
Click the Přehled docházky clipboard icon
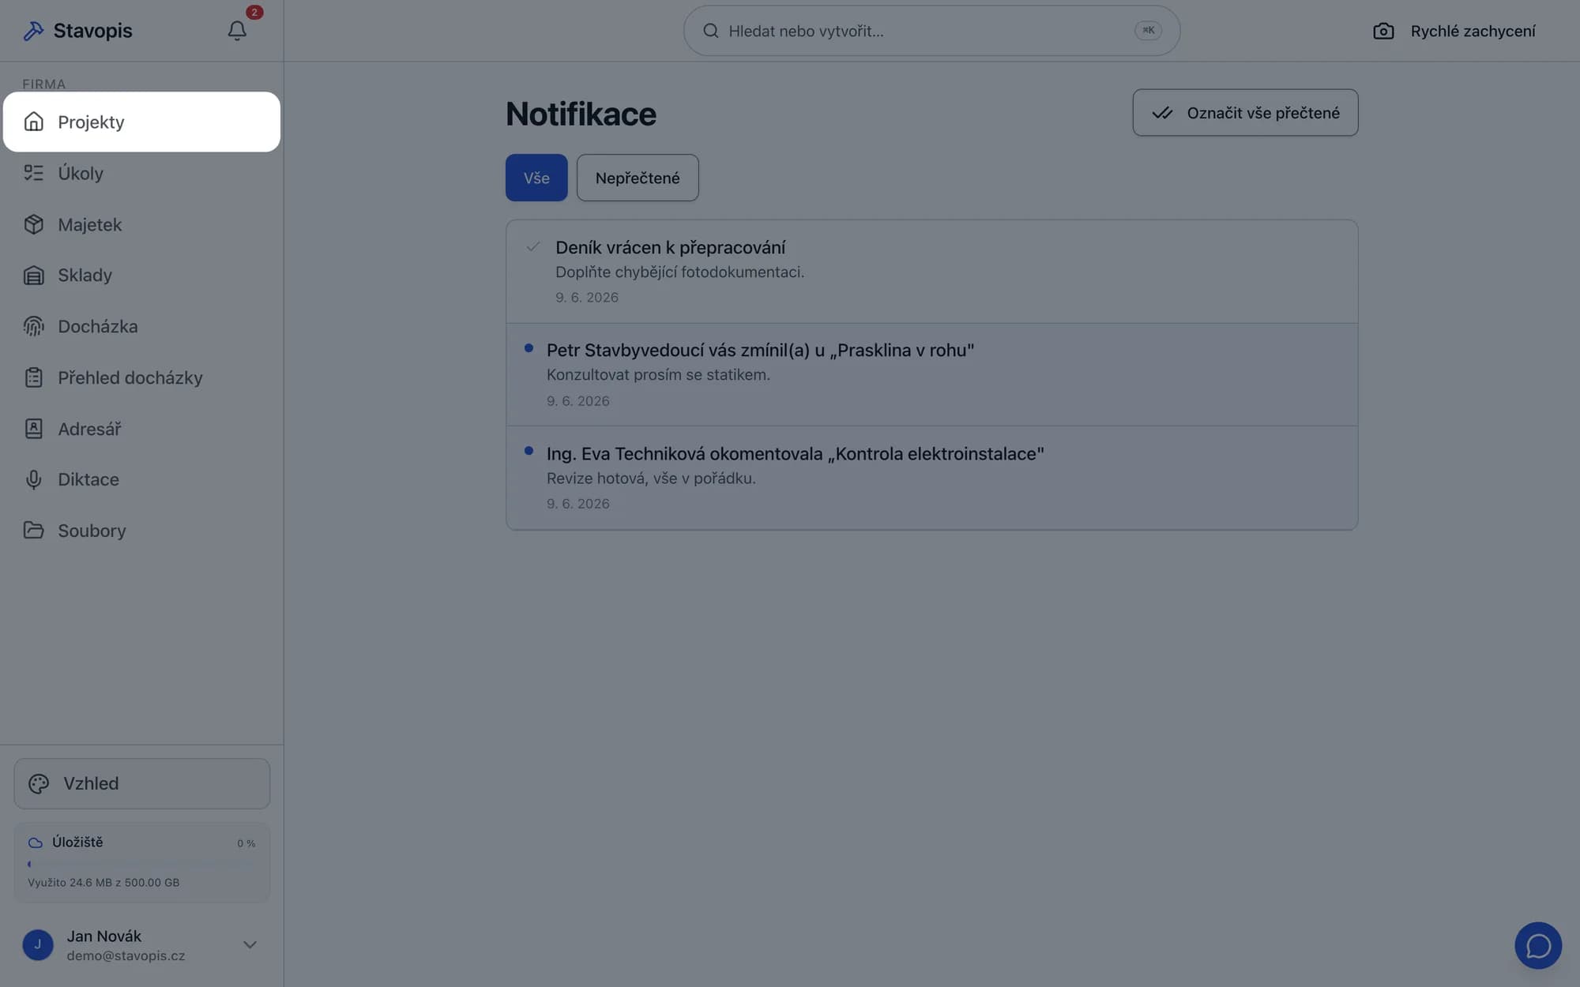tap(33, 377)
